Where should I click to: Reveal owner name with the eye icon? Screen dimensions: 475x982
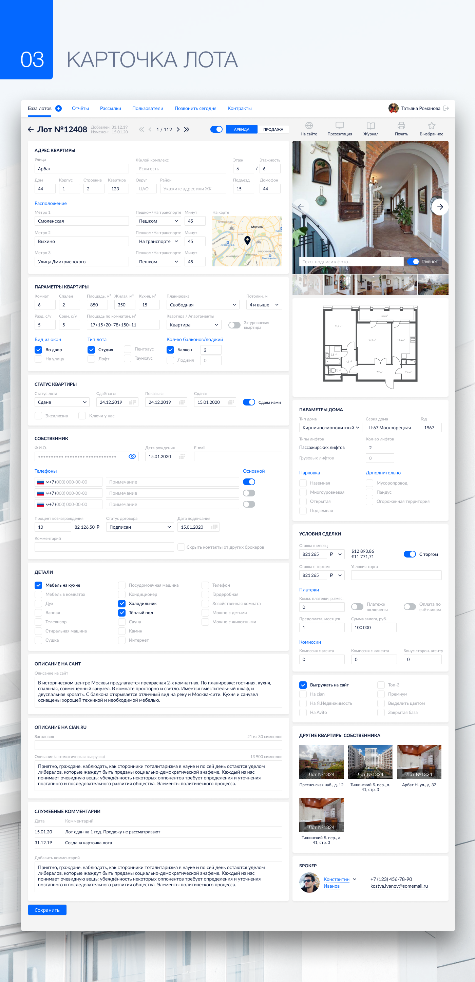132,456
